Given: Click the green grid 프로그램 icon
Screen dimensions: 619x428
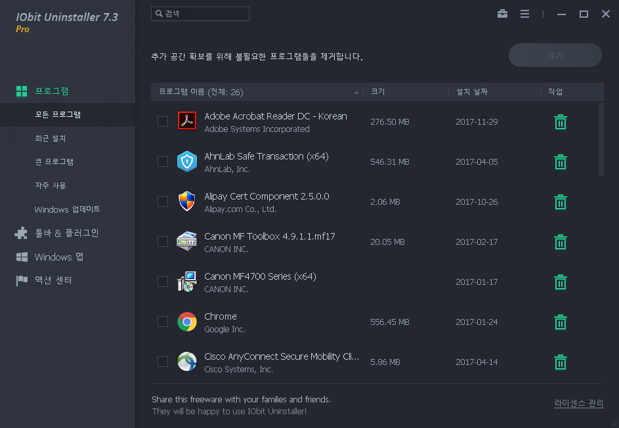Looking at the screenshot, I should (x=22, y=91).
